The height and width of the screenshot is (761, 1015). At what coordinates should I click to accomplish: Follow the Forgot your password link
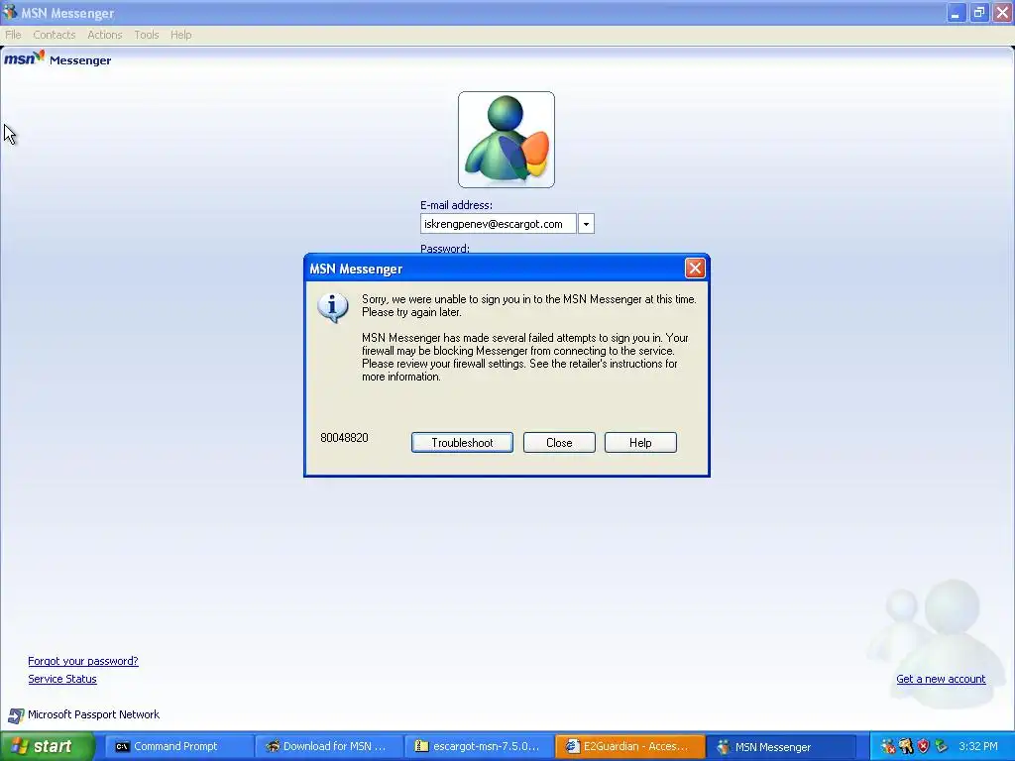83,661
